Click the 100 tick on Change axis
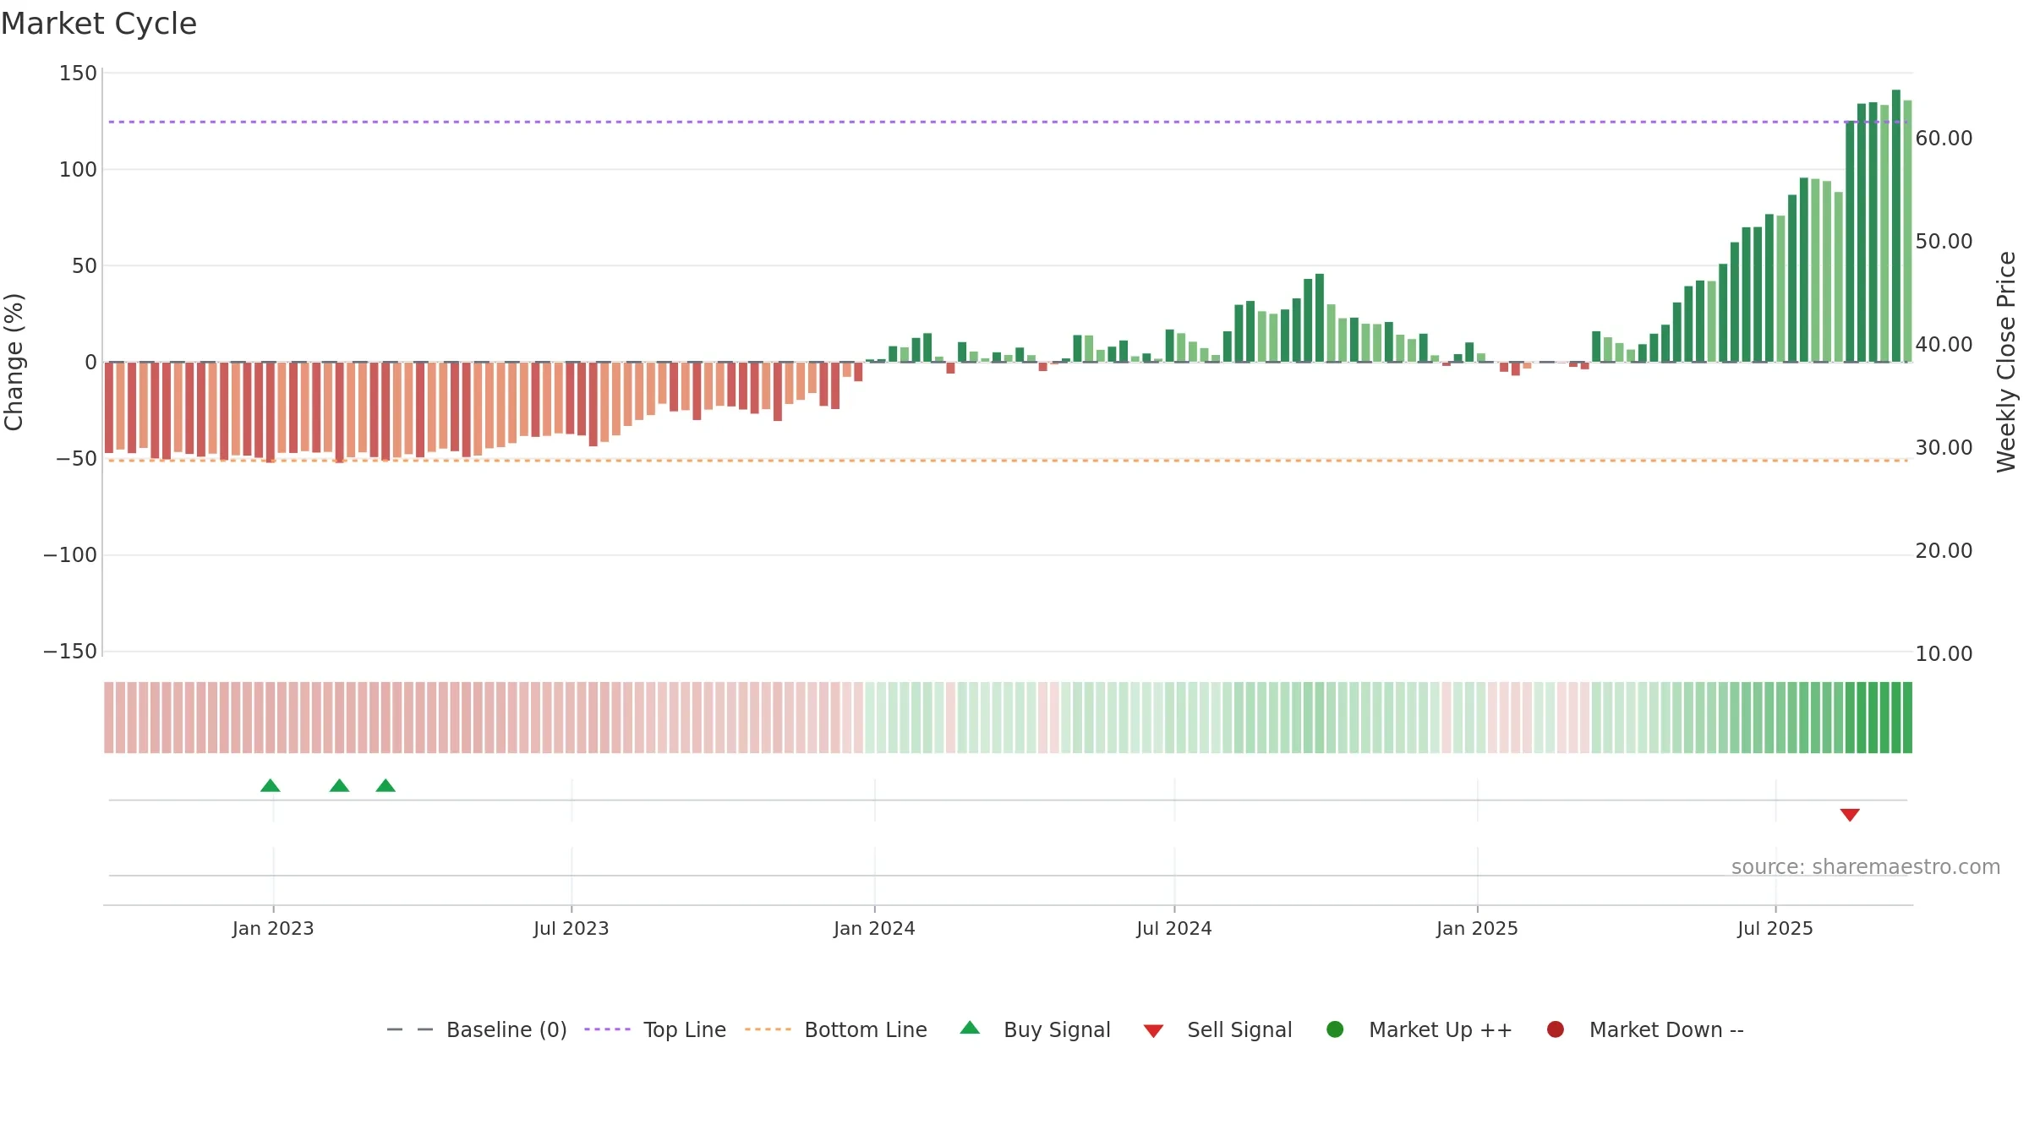The height and width of the screenshot is (1141, 2029). coord(78,170)
